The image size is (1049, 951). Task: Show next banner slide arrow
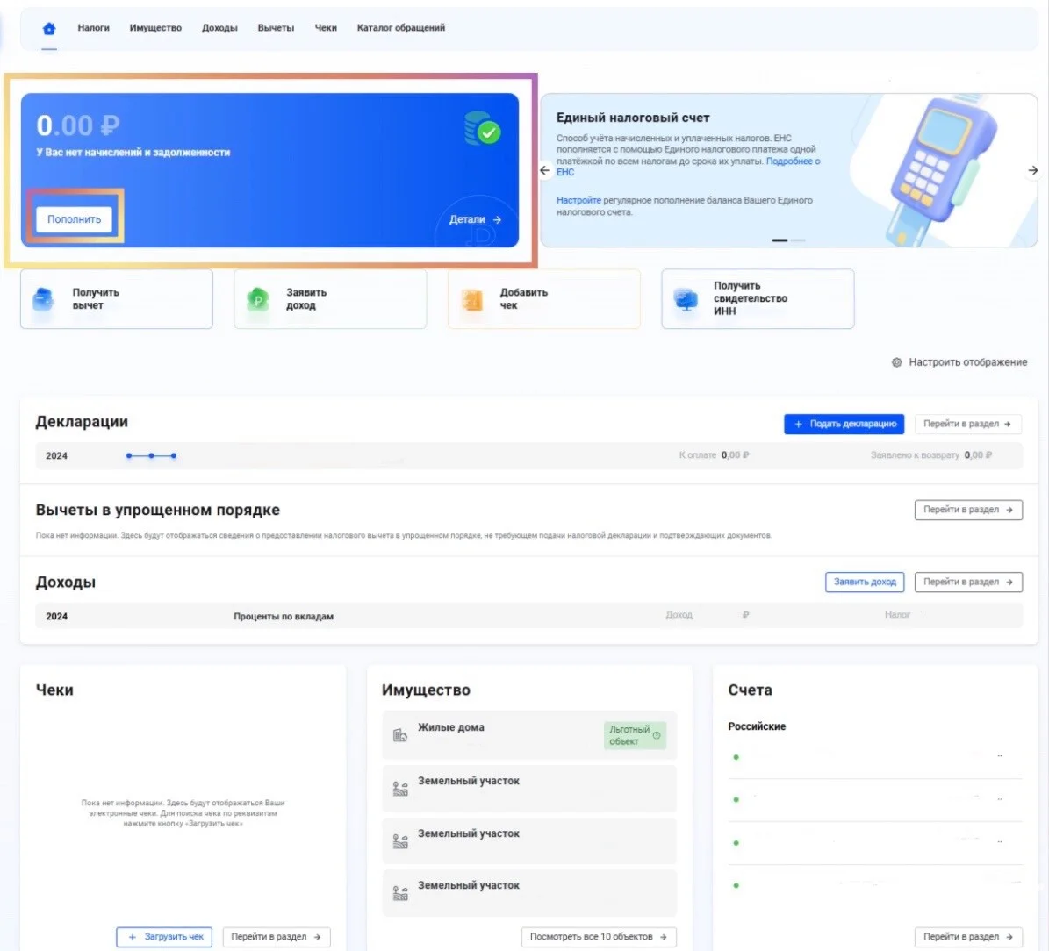point(1033,170)
